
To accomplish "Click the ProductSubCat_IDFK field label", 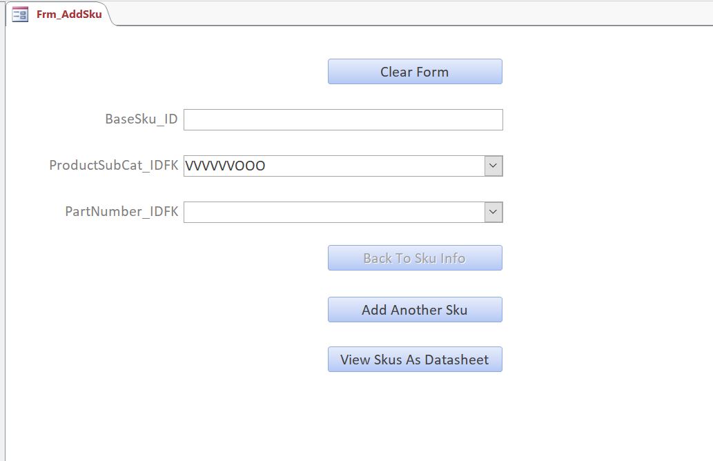I will (114, 166).
